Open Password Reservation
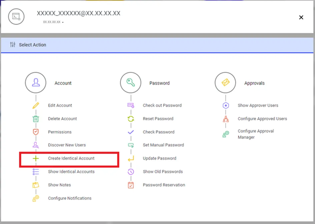This screenshot has height=224, width=315. tap(164, 185)
